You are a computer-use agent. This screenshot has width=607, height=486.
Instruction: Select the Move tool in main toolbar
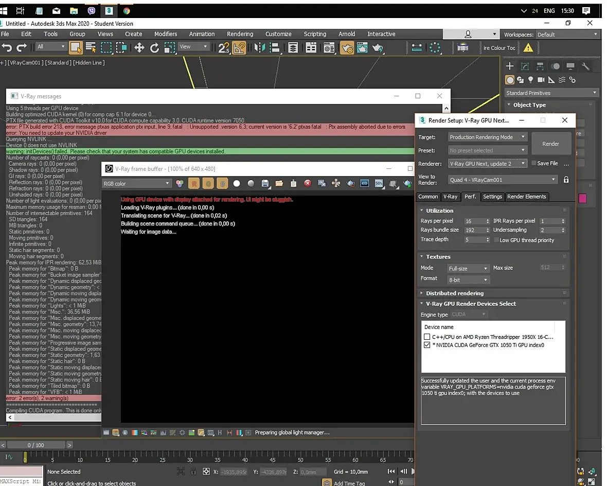click(x=139, y=48)
